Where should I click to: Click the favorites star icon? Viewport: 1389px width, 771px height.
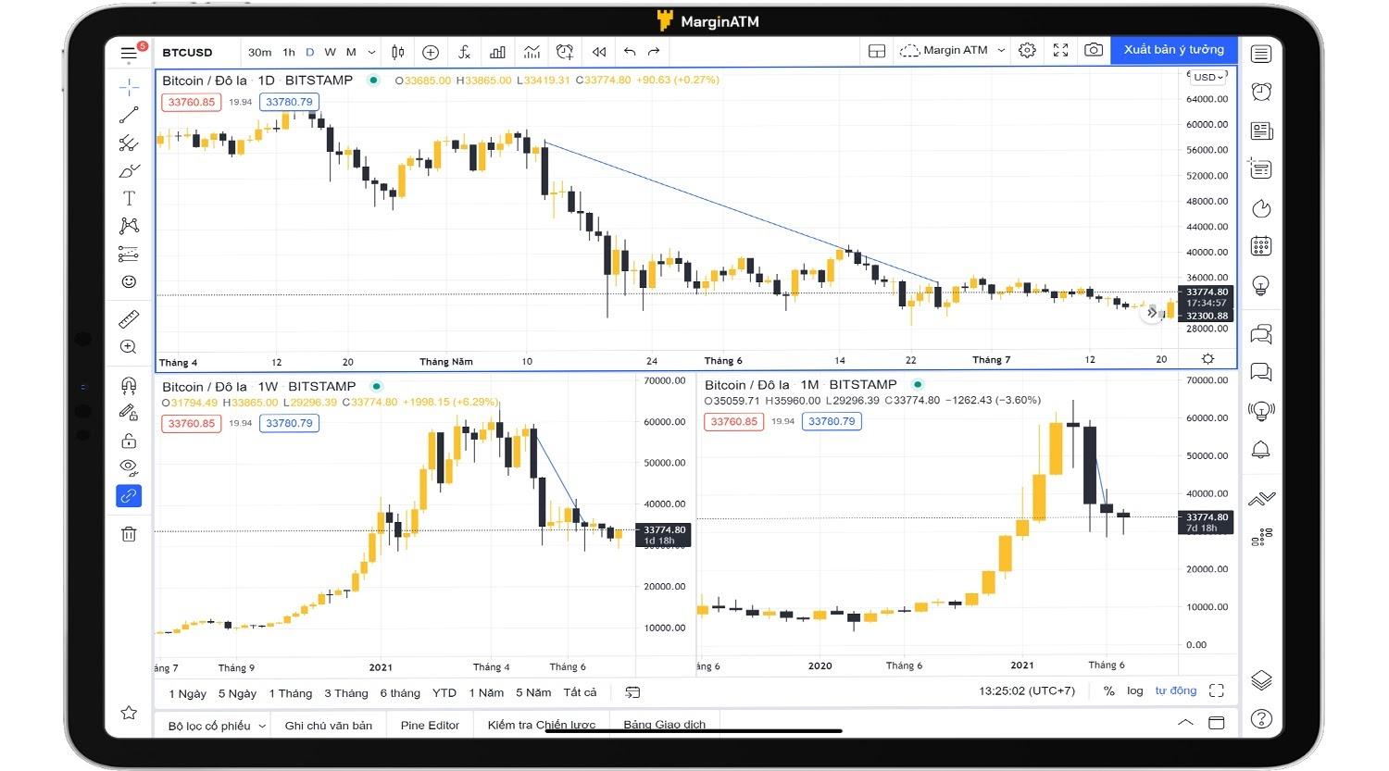coord(129,713)
